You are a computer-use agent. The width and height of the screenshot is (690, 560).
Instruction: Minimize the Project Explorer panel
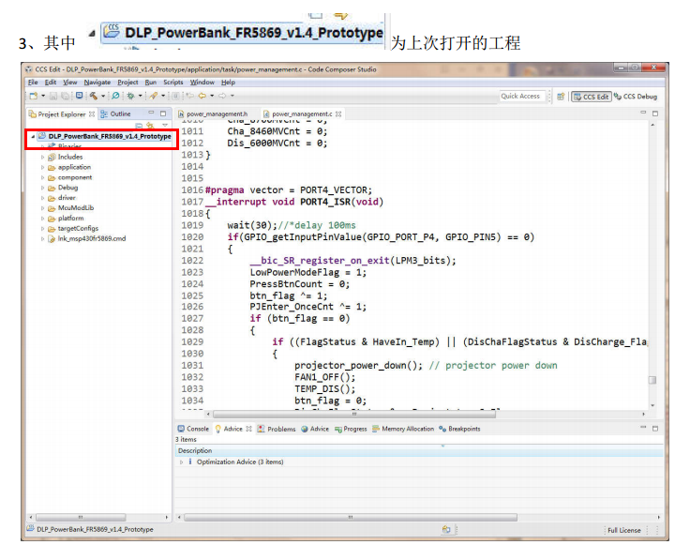coord(151,113)
